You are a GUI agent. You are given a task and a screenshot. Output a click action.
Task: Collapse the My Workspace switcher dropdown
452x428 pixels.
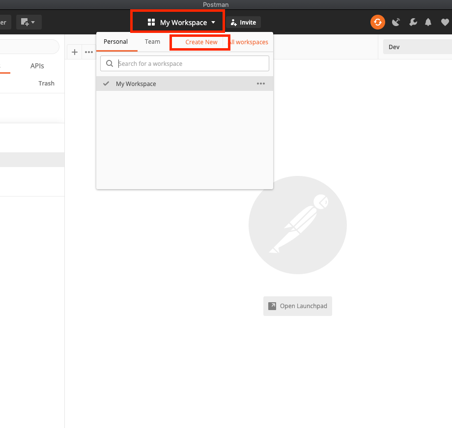(x=181, y=23)
